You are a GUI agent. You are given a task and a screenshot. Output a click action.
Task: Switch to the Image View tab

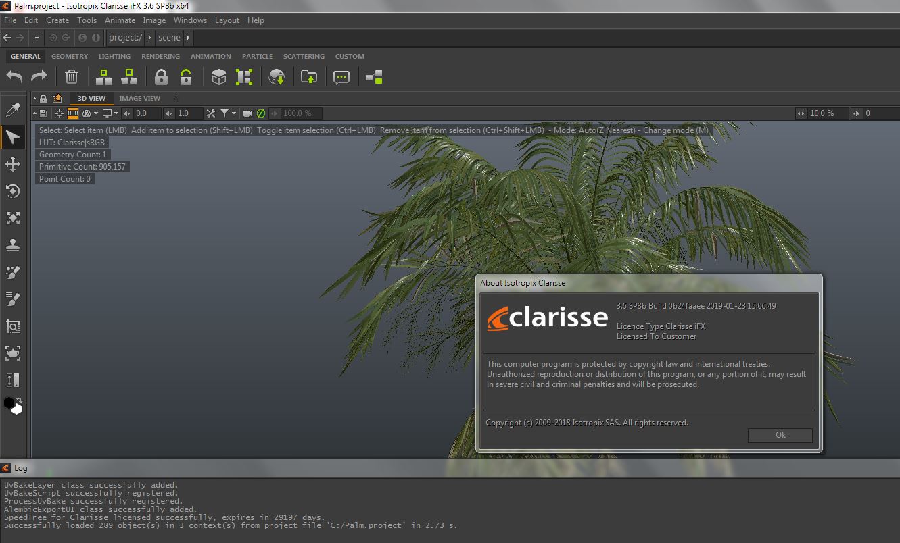(x=140, y=99)
